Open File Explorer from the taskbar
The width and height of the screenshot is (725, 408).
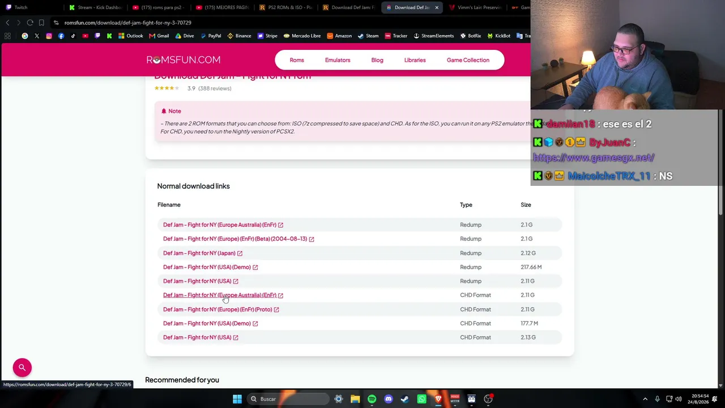tap(355, 399)
